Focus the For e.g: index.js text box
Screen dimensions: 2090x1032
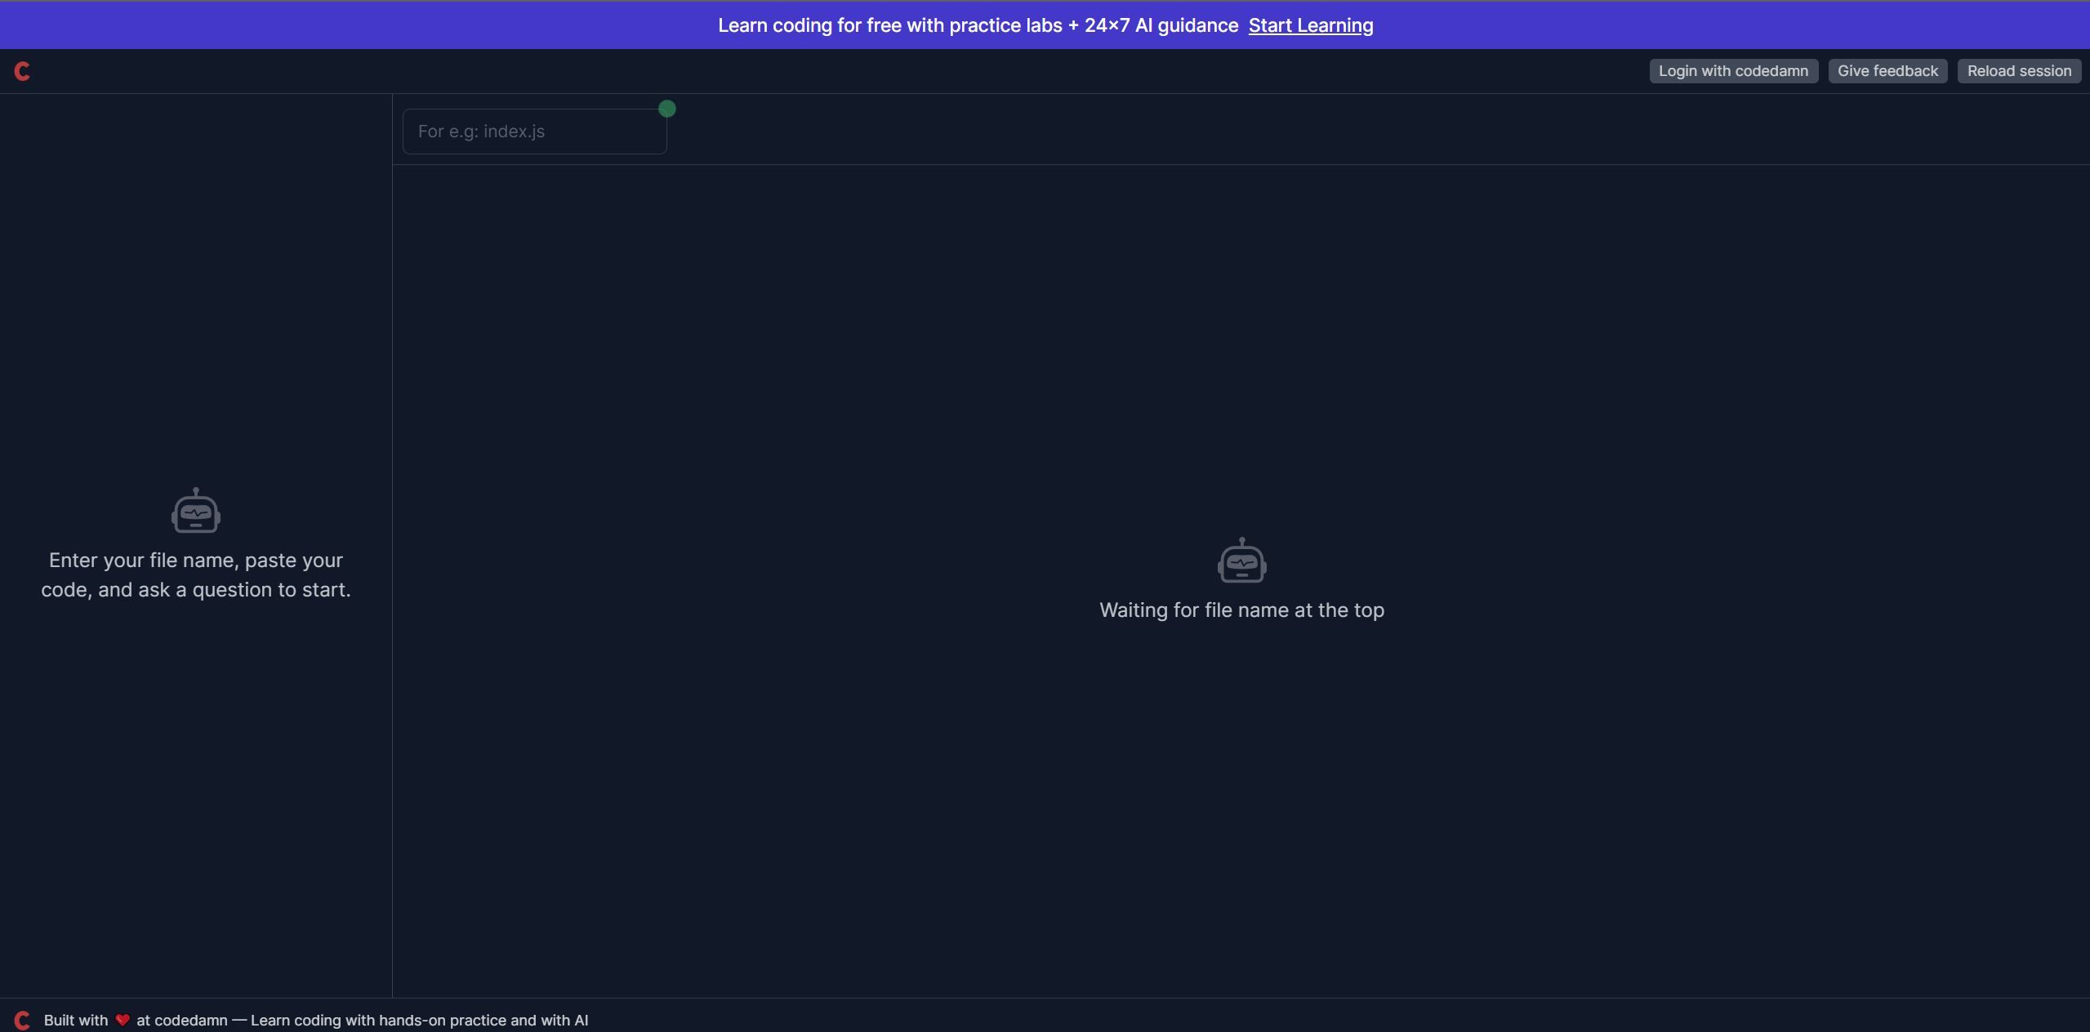click(534, 131)
